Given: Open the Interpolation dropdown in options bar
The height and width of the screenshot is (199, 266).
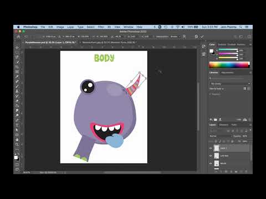Looking at the screenshot, I should pos(175,36).
